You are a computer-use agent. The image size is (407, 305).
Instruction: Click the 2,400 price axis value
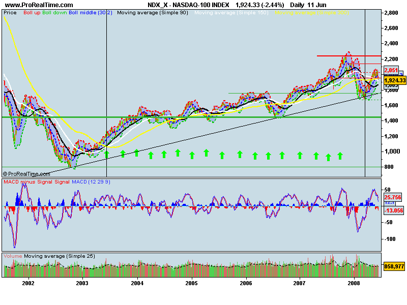click(391, 43)
